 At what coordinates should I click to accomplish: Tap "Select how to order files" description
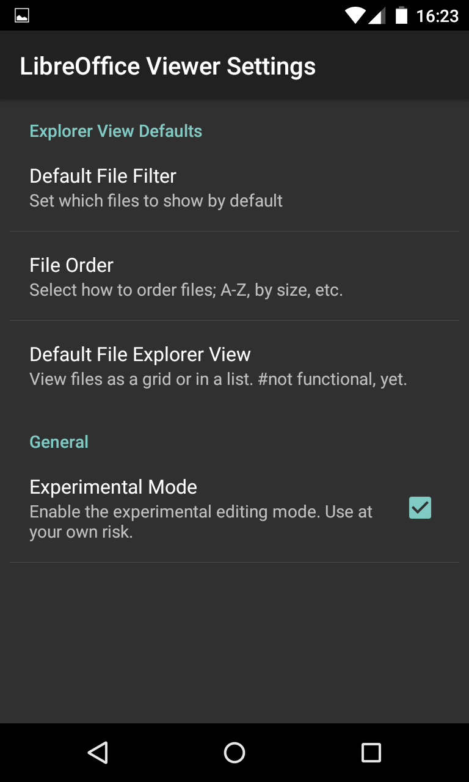pyautogui.click(x=186, y=290)
